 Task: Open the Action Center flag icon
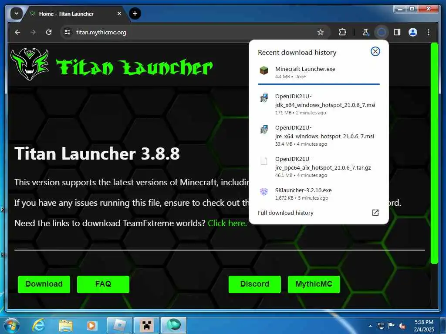[x=392, y=326]
